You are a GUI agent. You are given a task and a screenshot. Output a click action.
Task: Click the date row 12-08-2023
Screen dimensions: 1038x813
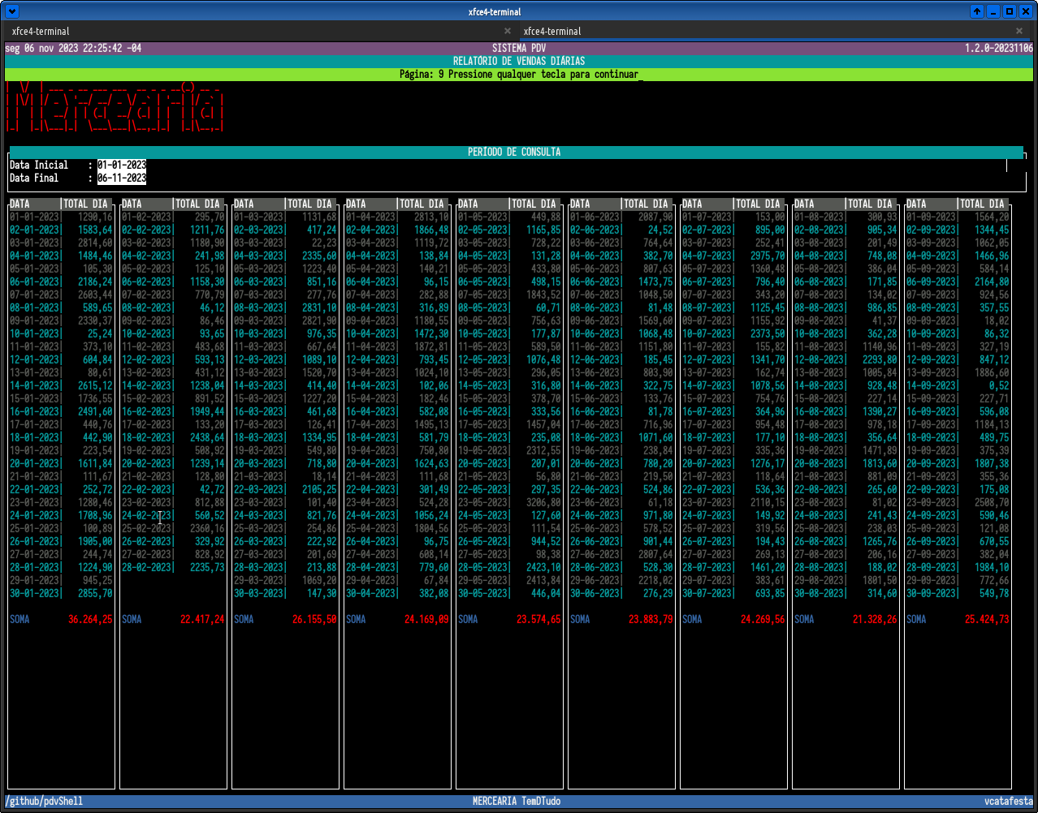coord(846,359)
